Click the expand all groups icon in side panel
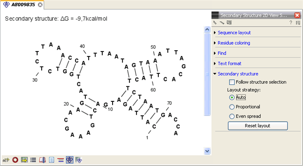 click(x=222, y=23)
